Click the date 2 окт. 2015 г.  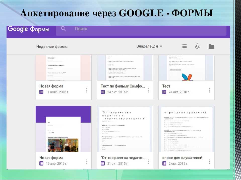[178, 163]
